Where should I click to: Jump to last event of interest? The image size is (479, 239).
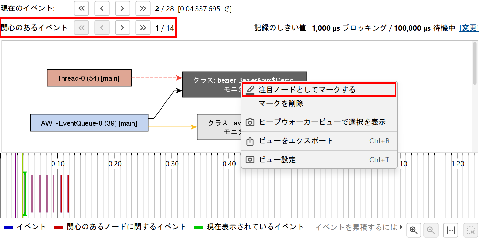coord(143,28)
